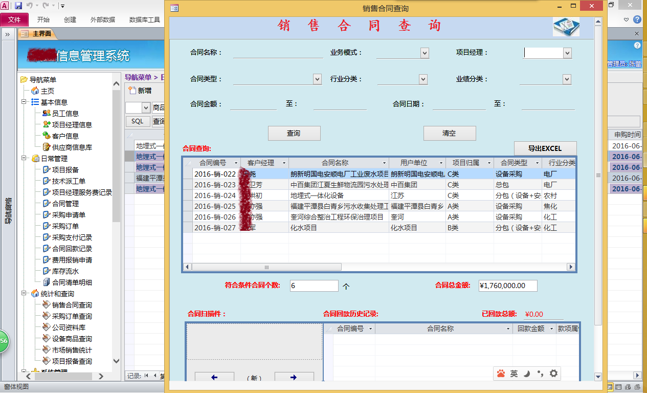Open the 数据库工具 ribbon tab
Image resolution: width=647 pixels, height=393 pixels.
click(145, 19)
